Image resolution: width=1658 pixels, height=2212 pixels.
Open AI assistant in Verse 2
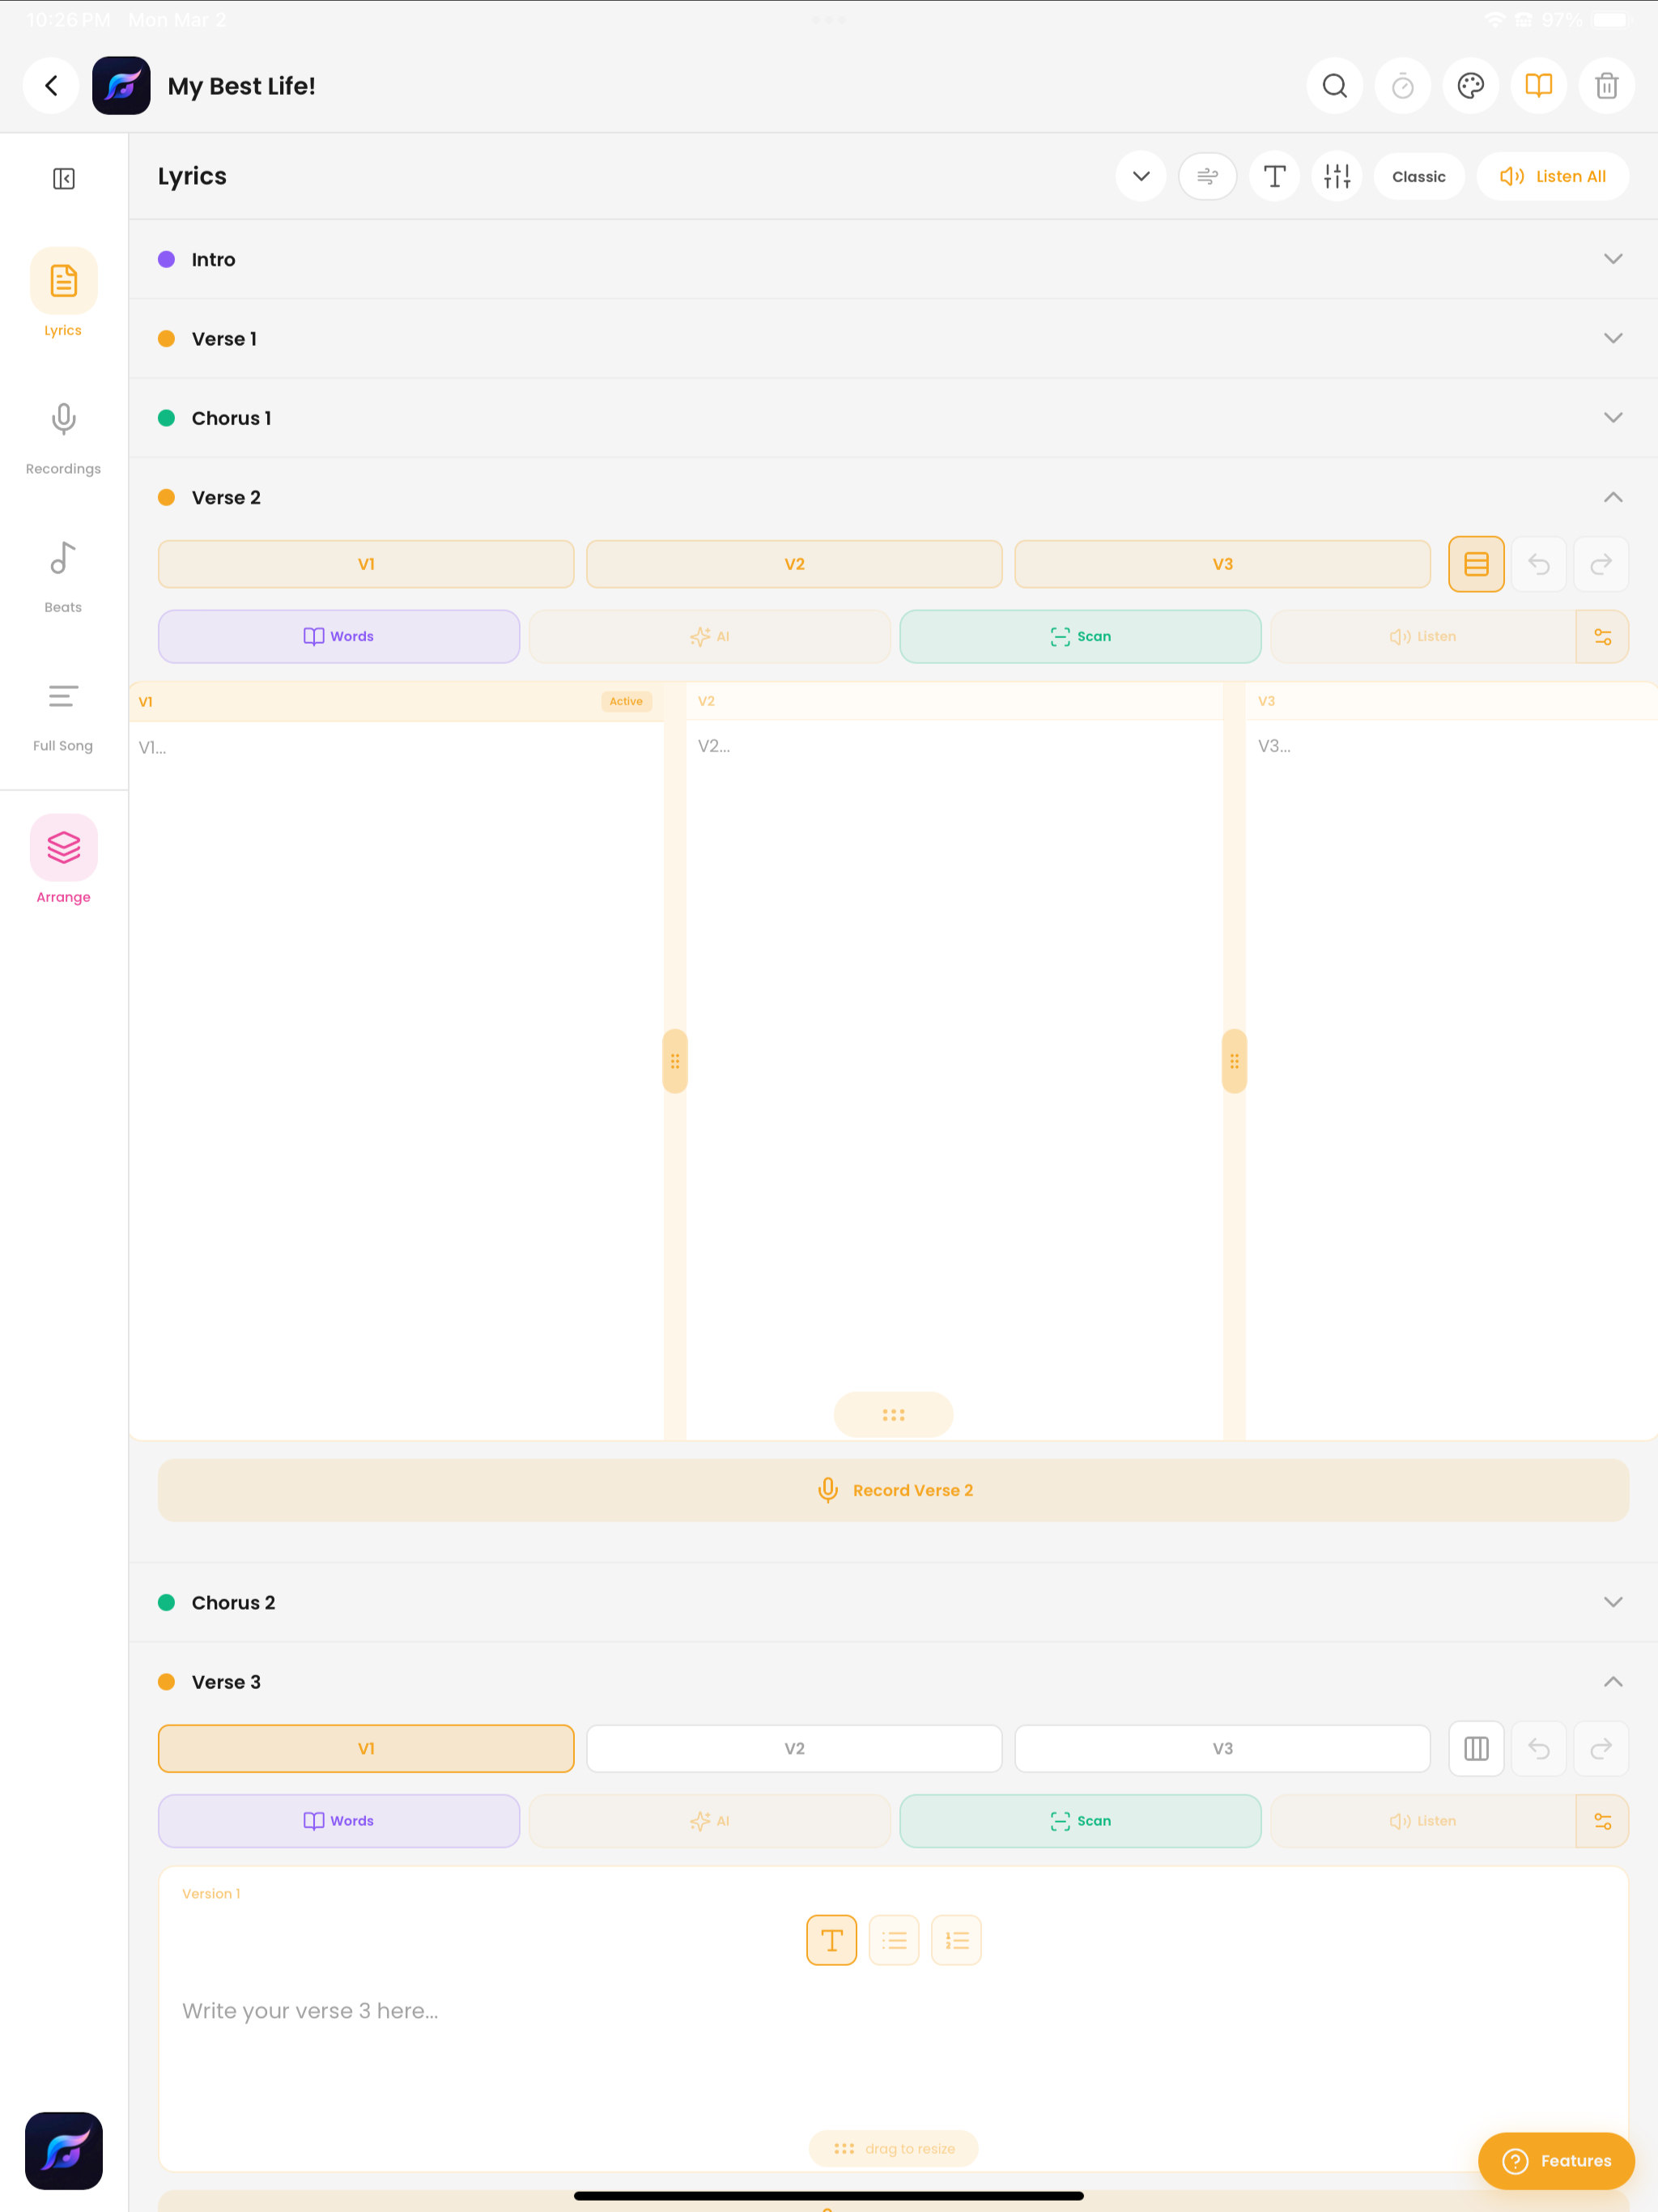(x=709, y=636)
